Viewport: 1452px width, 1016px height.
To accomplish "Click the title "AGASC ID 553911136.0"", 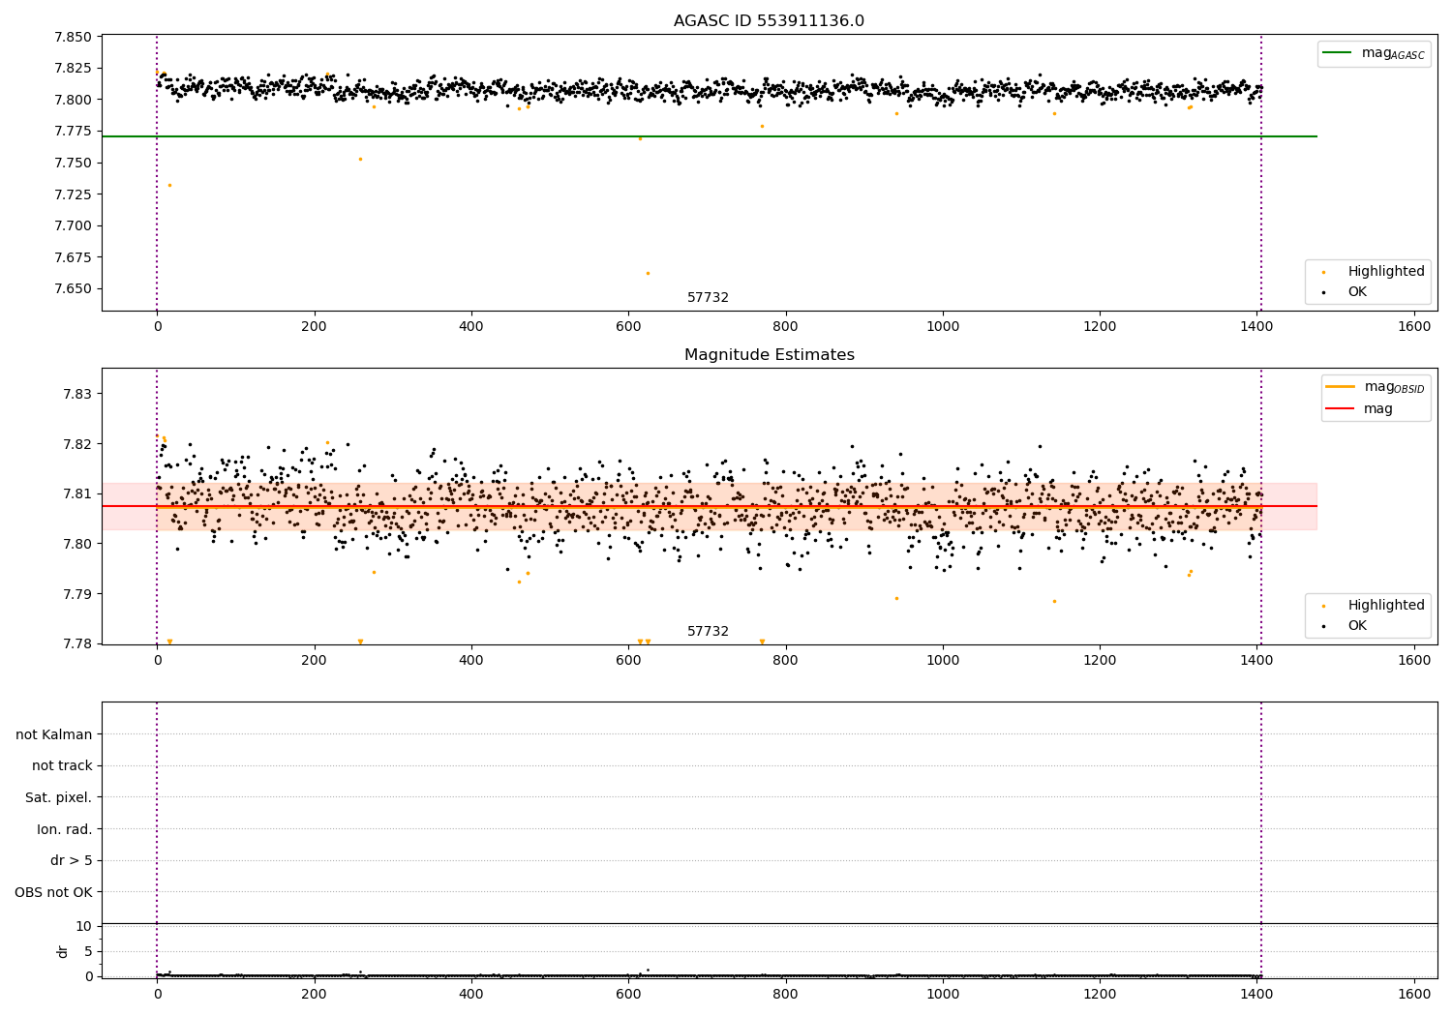I will pos(769,21).
